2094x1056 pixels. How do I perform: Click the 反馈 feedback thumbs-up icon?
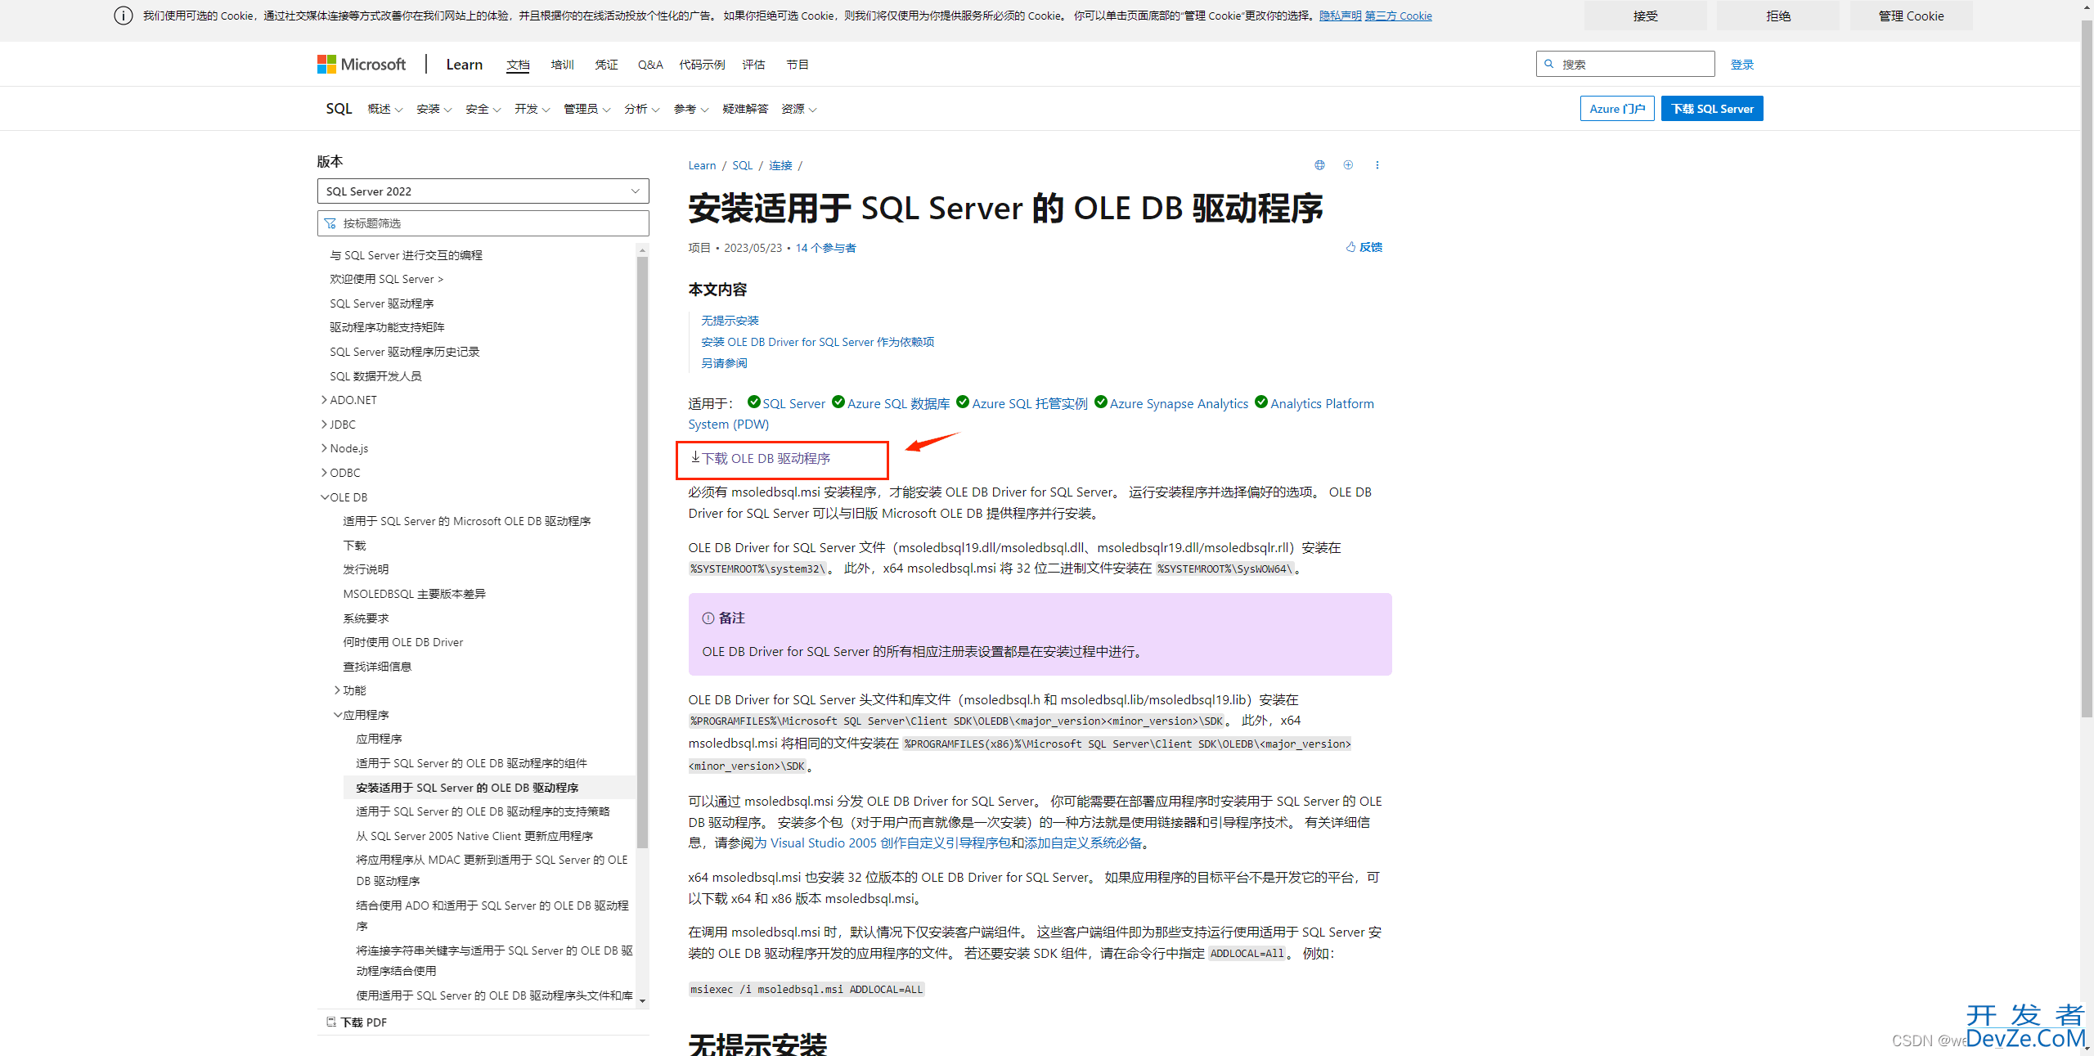tap(1350, 247)
